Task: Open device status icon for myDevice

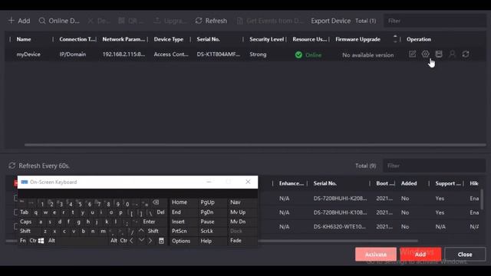Action: [x=439, y=54]
